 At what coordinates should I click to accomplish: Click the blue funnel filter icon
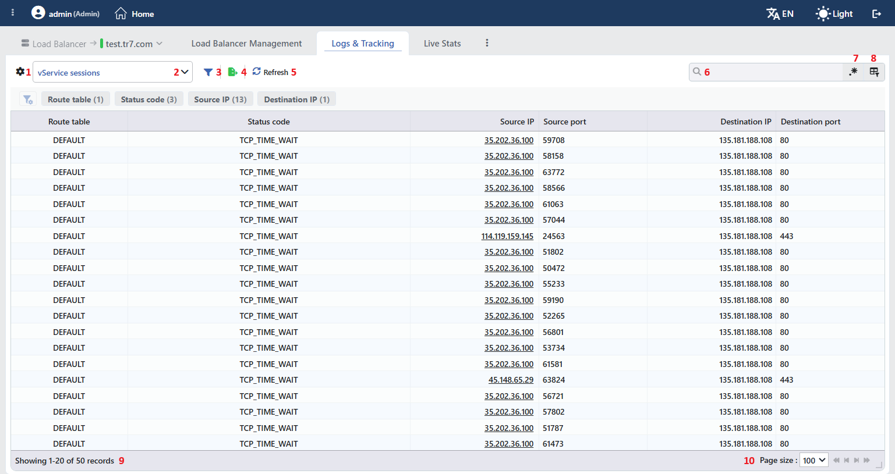coord(208,72)
